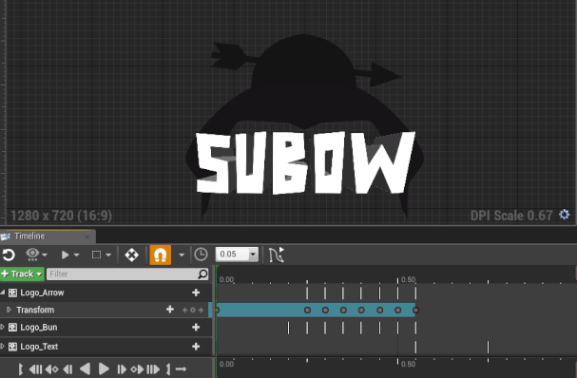This screenshot has height=378, width=577.
Task: Click the plus on Logo_Bun track
Action: [x=196, y=328]
